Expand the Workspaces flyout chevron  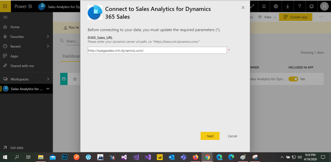tap(48, 79)
